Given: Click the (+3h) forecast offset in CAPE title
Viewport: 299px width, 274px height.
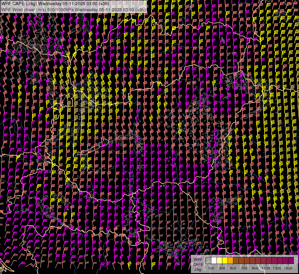Looking at the screenshot, I should point(104,3).
